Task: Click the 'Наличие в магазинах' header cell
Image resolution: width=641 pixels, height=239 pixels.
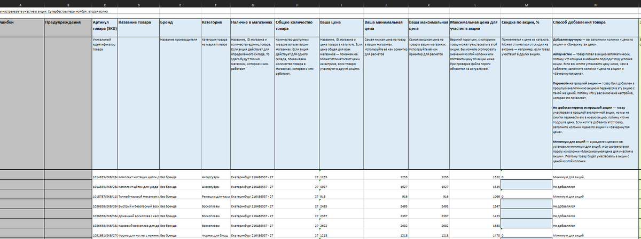Action: click(x=252, y=27)
